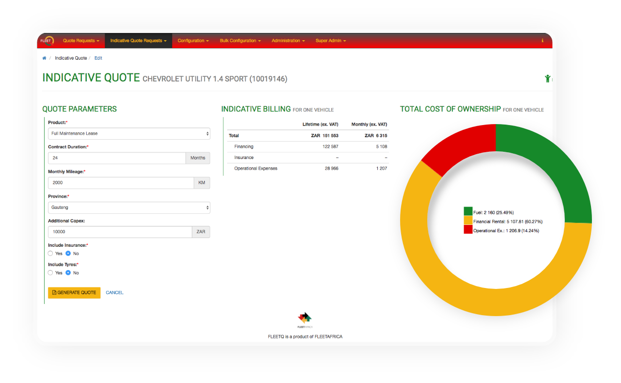This screenshot has width=621, height=383.
Task: Open the Province dropdown
Action: [129, 207]
